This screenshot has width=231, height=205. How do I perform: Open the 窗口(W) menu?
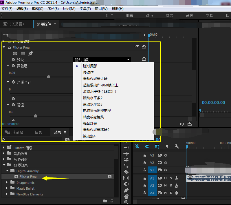(101, 9)
